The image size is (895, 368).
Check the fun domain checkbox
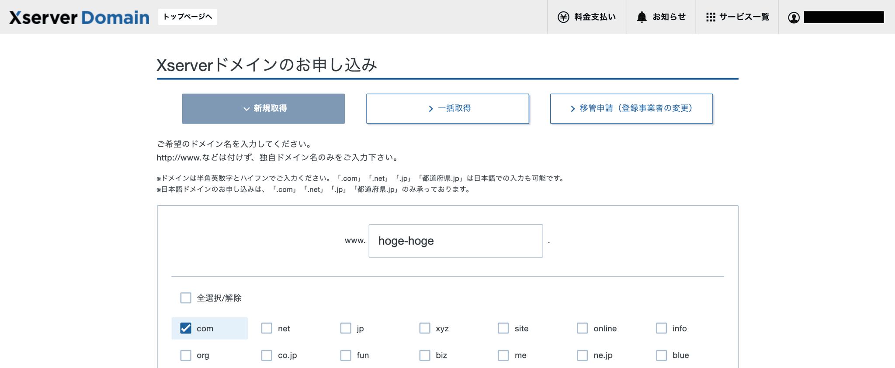click(x=346, y=355)
